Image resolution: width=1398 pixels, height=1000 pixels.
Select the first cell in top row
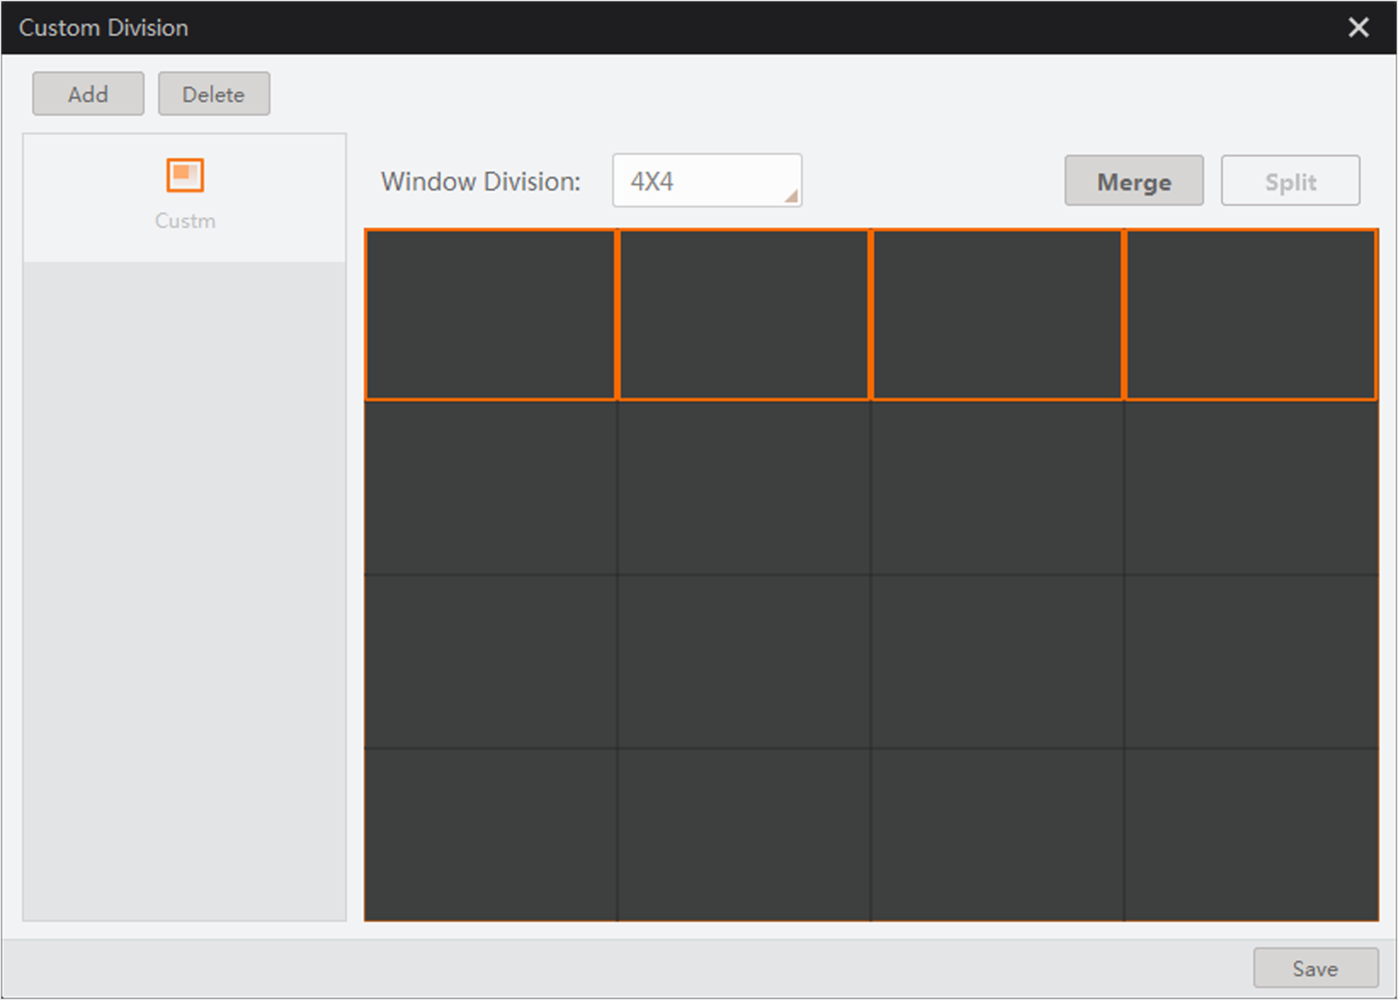[x=490, y=315]
